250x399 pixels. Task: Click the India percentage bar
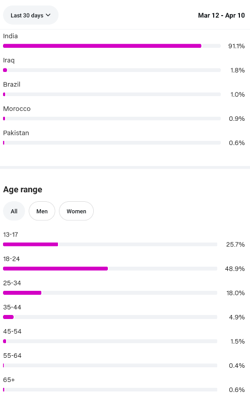tap(112, 46)
